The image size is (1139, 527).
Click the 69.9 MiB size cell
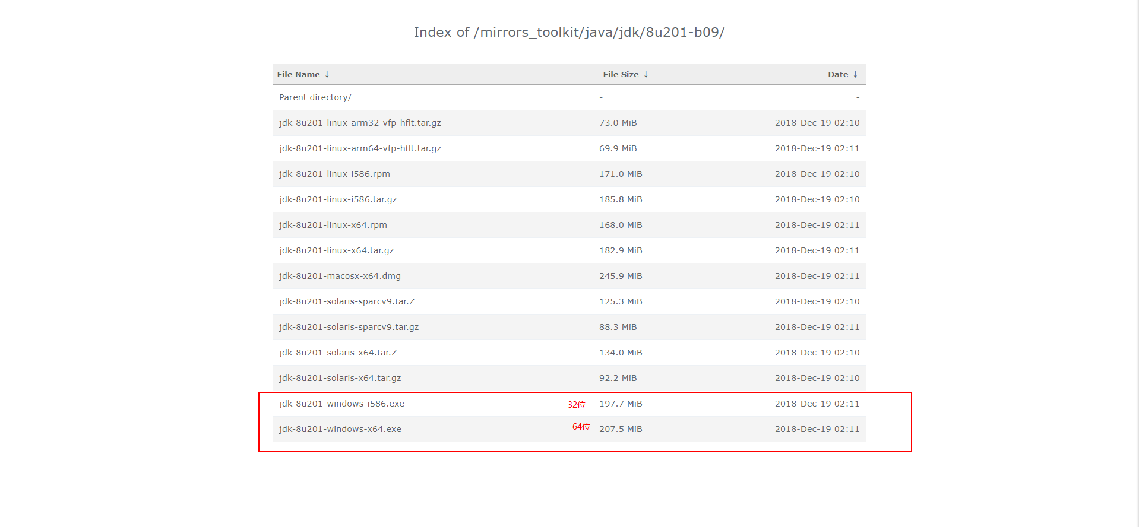(x=618, y=148)
